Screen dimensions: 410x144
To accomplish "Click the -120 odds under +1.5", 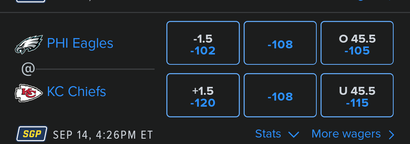I will point(203,103).
